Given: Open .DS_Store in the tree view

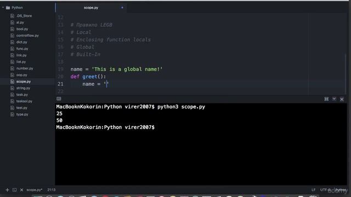Looking at the screenshot, I should pos(24,16).
